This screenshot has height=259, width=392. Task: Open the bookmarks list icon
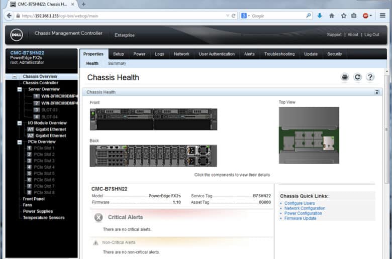[x=354, y=16]
